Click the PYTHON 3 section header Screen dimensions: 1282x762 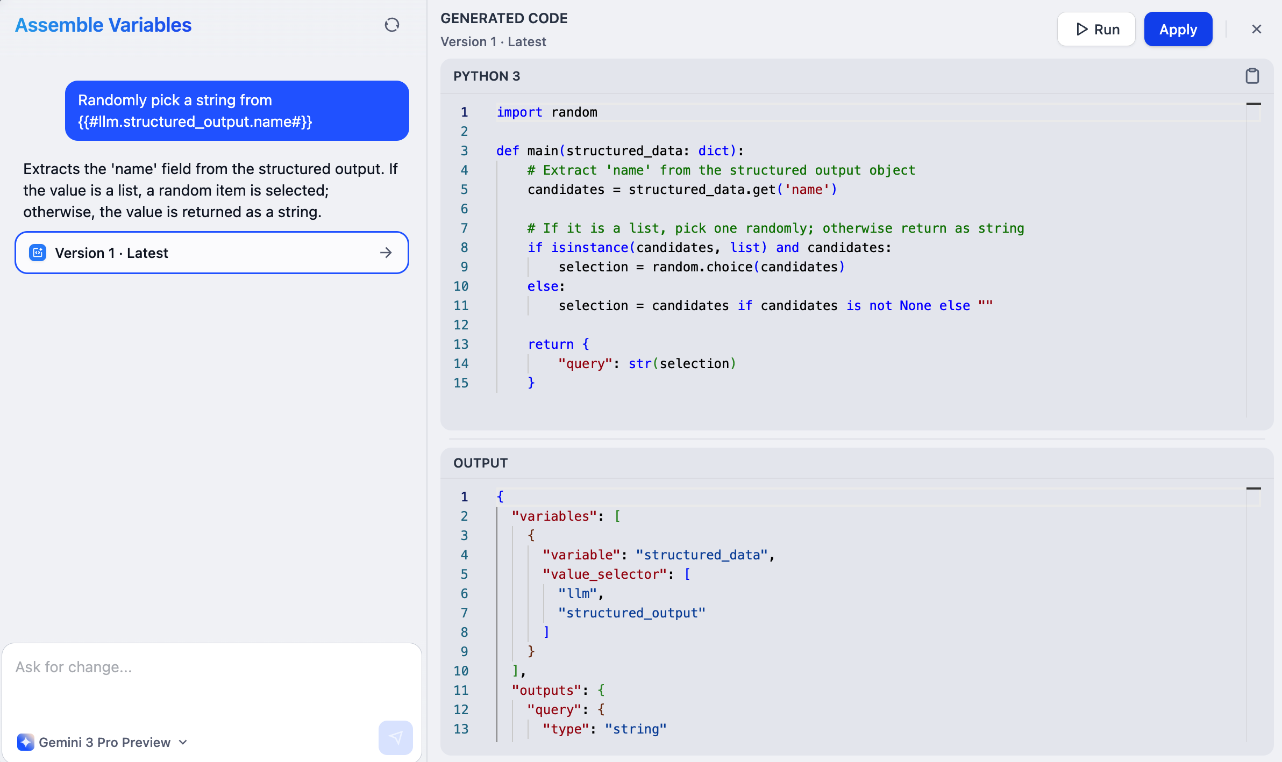[x=487, y=76]
